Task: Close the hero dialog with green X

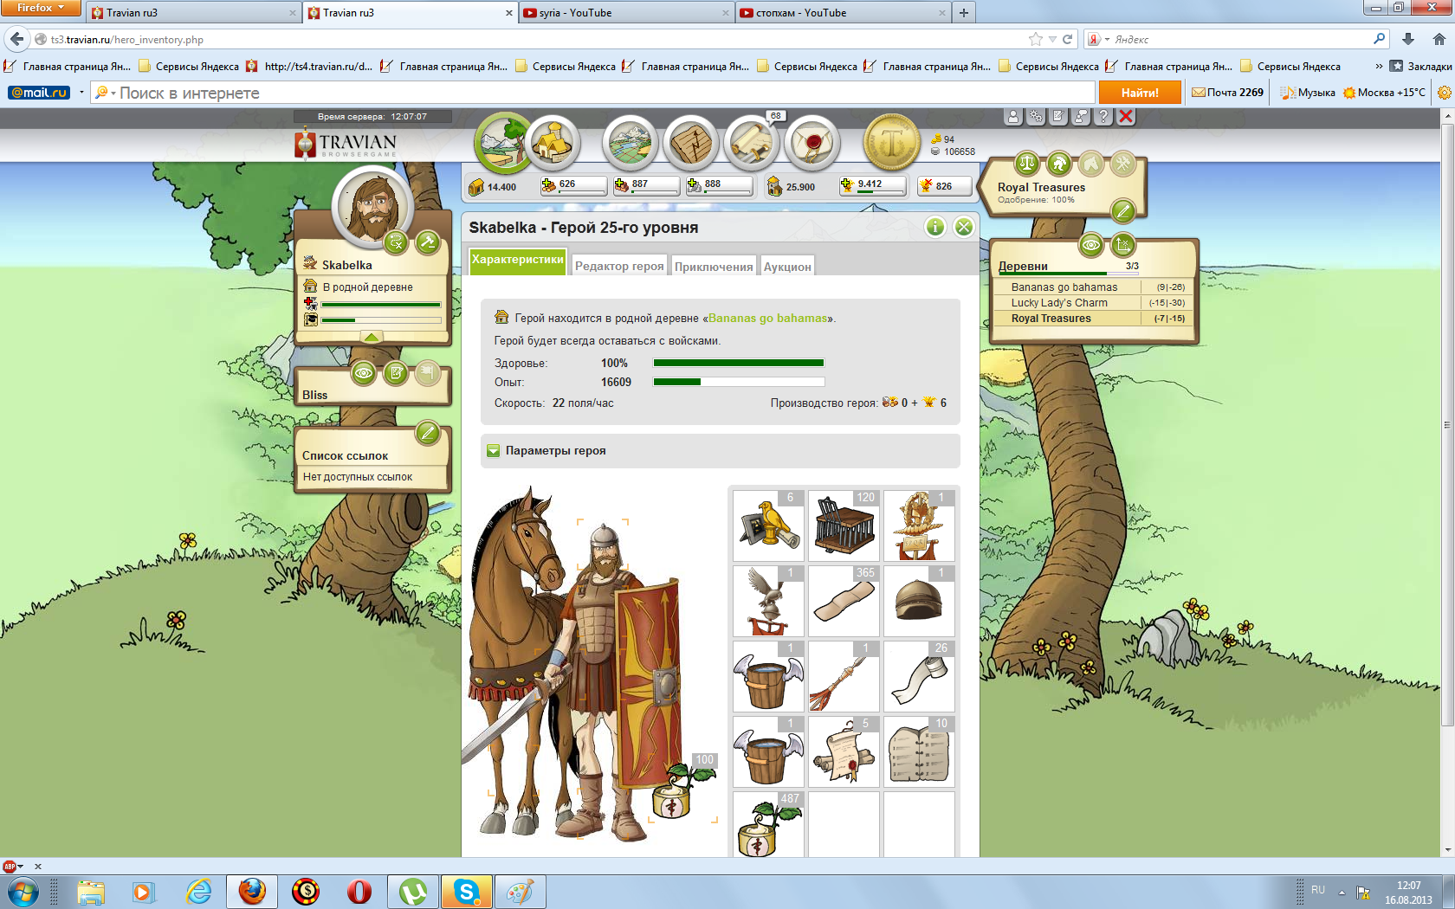Action: coord(963,227)
